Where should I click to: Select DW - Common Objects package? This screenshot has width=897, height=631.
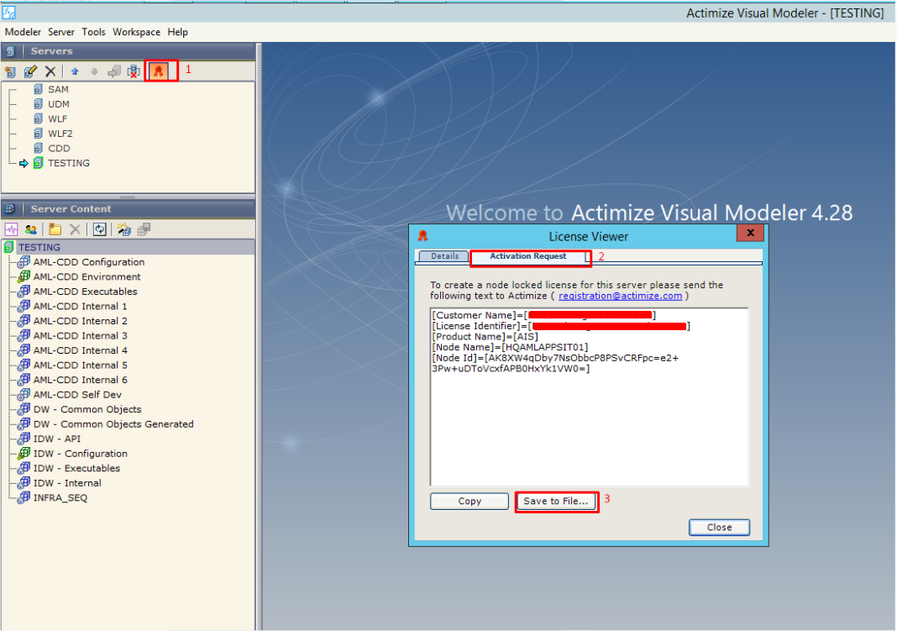[87, 410]
